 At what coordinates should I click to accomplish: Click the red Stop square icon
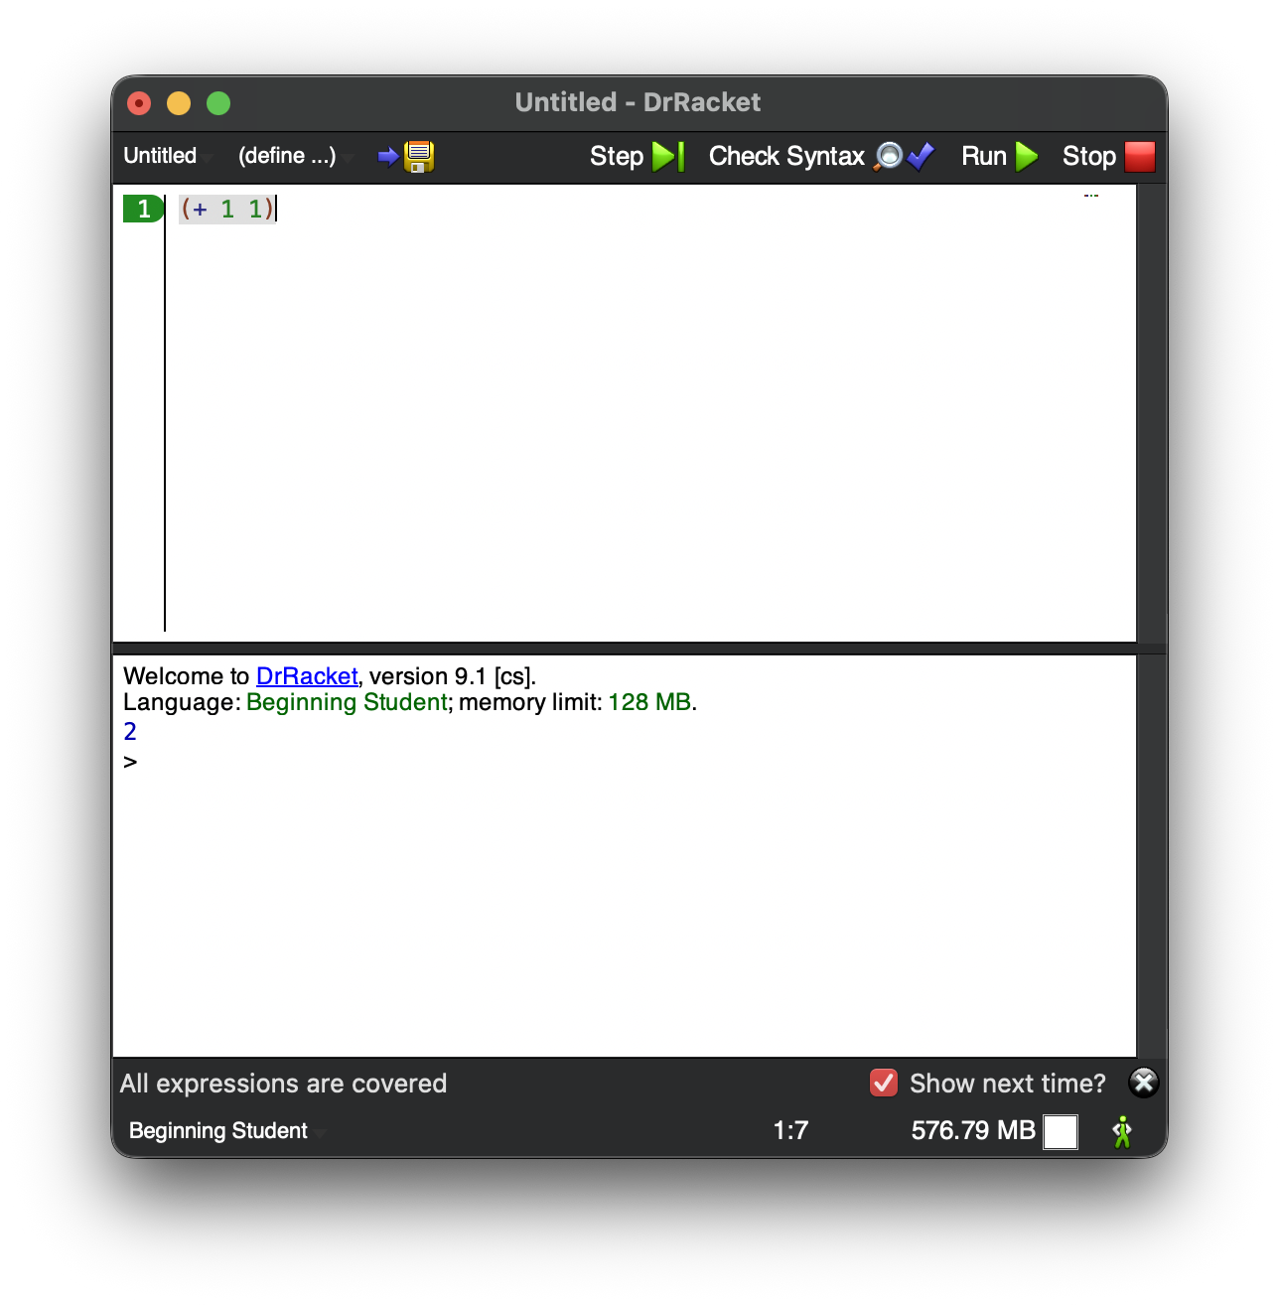[x=1139, y=157]
